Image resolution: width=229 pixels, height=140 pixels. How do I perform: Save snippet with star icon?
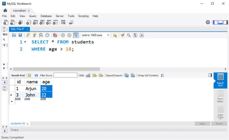(115, 35)
